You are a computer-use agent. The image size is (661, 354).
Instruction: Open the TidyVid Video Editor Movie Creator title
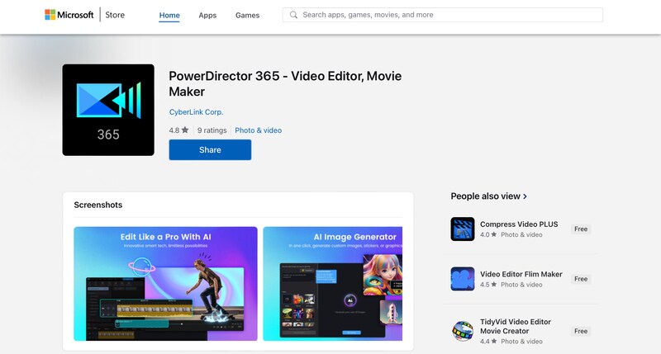point(516,326)
